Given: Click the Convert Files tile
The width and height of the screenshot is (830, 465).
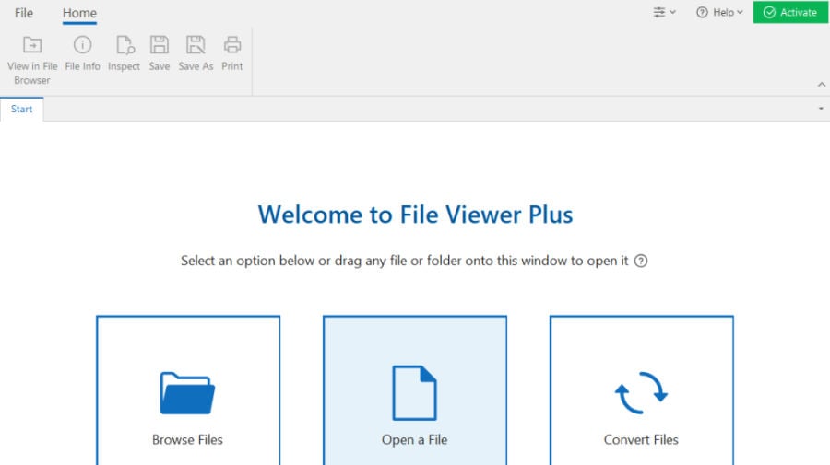Looking at the screenshot, I should pyautogui.click(x=642, y=390).
